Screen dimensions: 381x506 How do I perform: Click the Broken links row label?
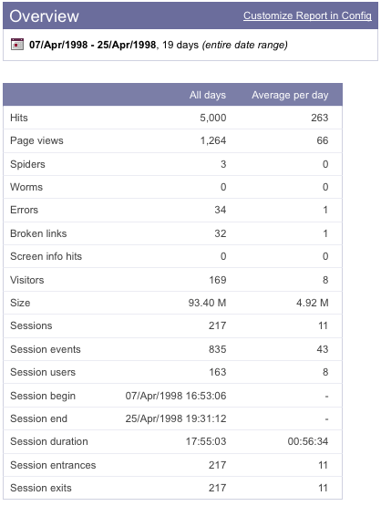point(38,233)
